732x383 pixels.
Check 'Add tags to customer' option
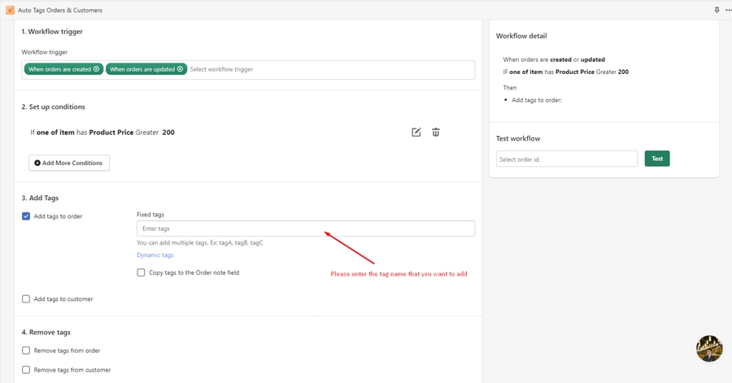click(x=26, y=299)
